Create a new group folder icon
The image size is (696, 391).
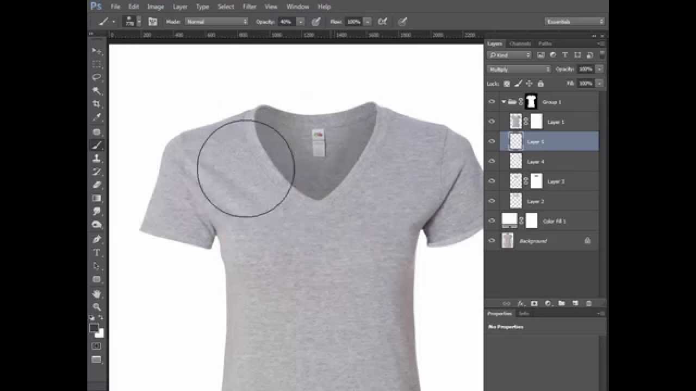coord(561,304)
